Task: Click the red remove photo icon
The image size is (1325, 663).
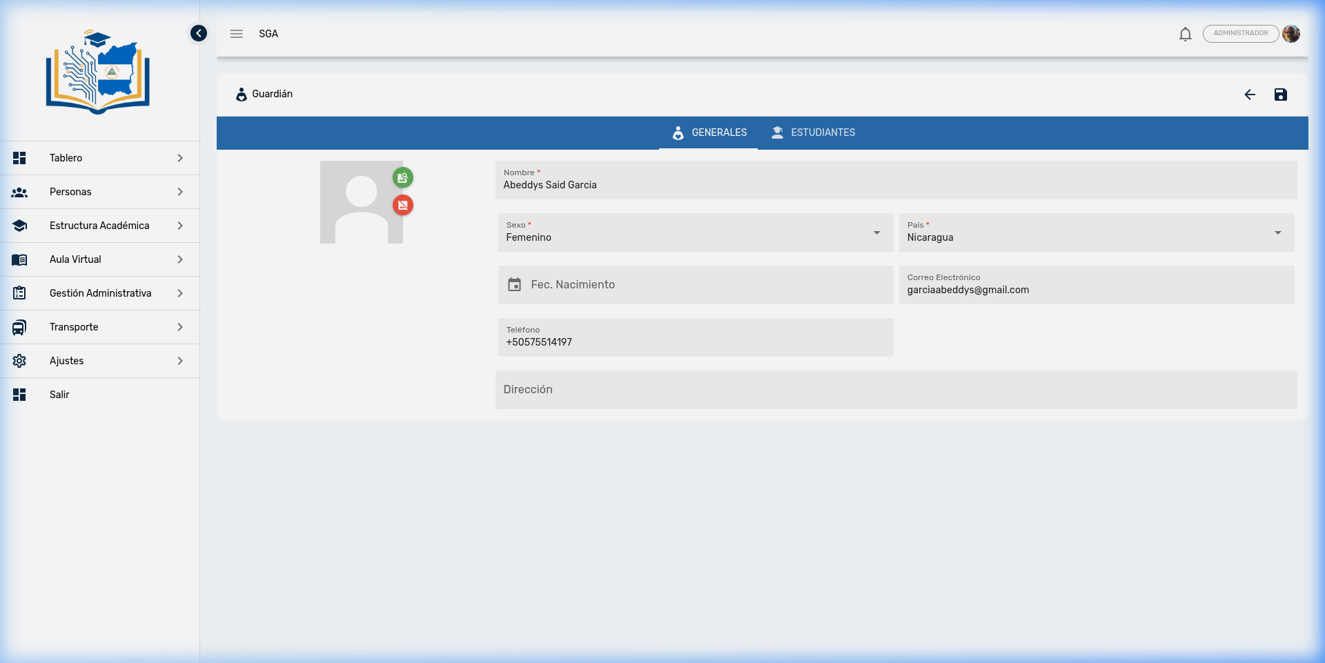Action: pos(403,205)
